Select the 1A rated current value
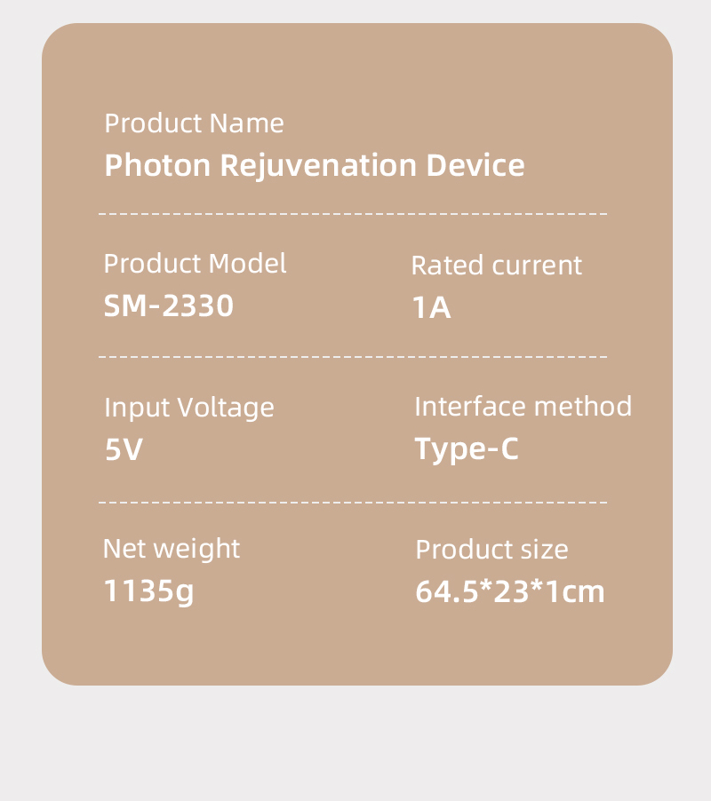This screenshot has height=801, width=711. pyautogui.click(x=431, y=307)
